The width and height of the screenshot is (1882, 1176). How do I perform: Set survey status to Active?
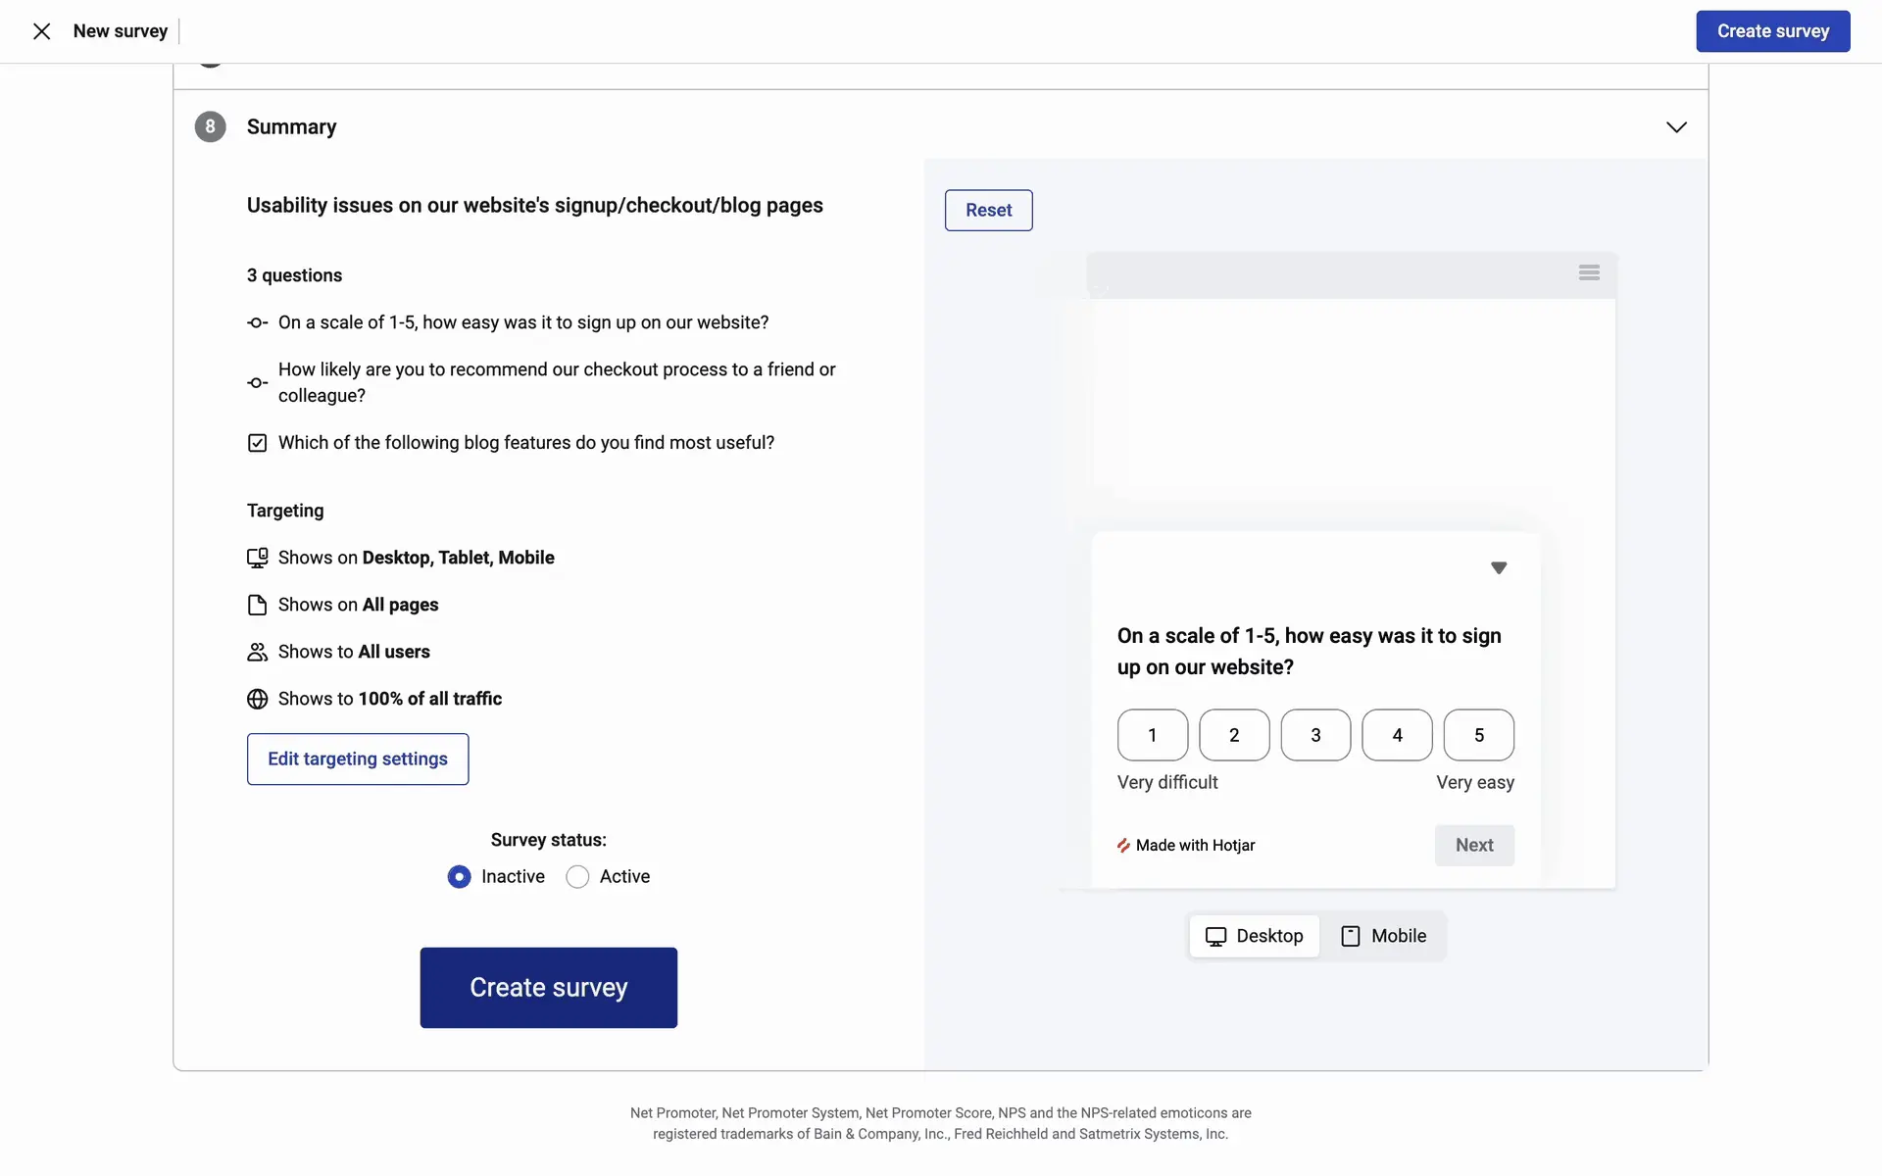(577, 877)
